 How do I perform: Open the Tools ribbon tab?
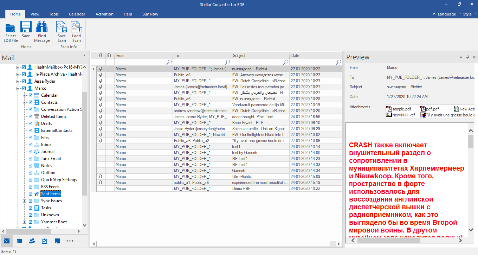(54, 14)
